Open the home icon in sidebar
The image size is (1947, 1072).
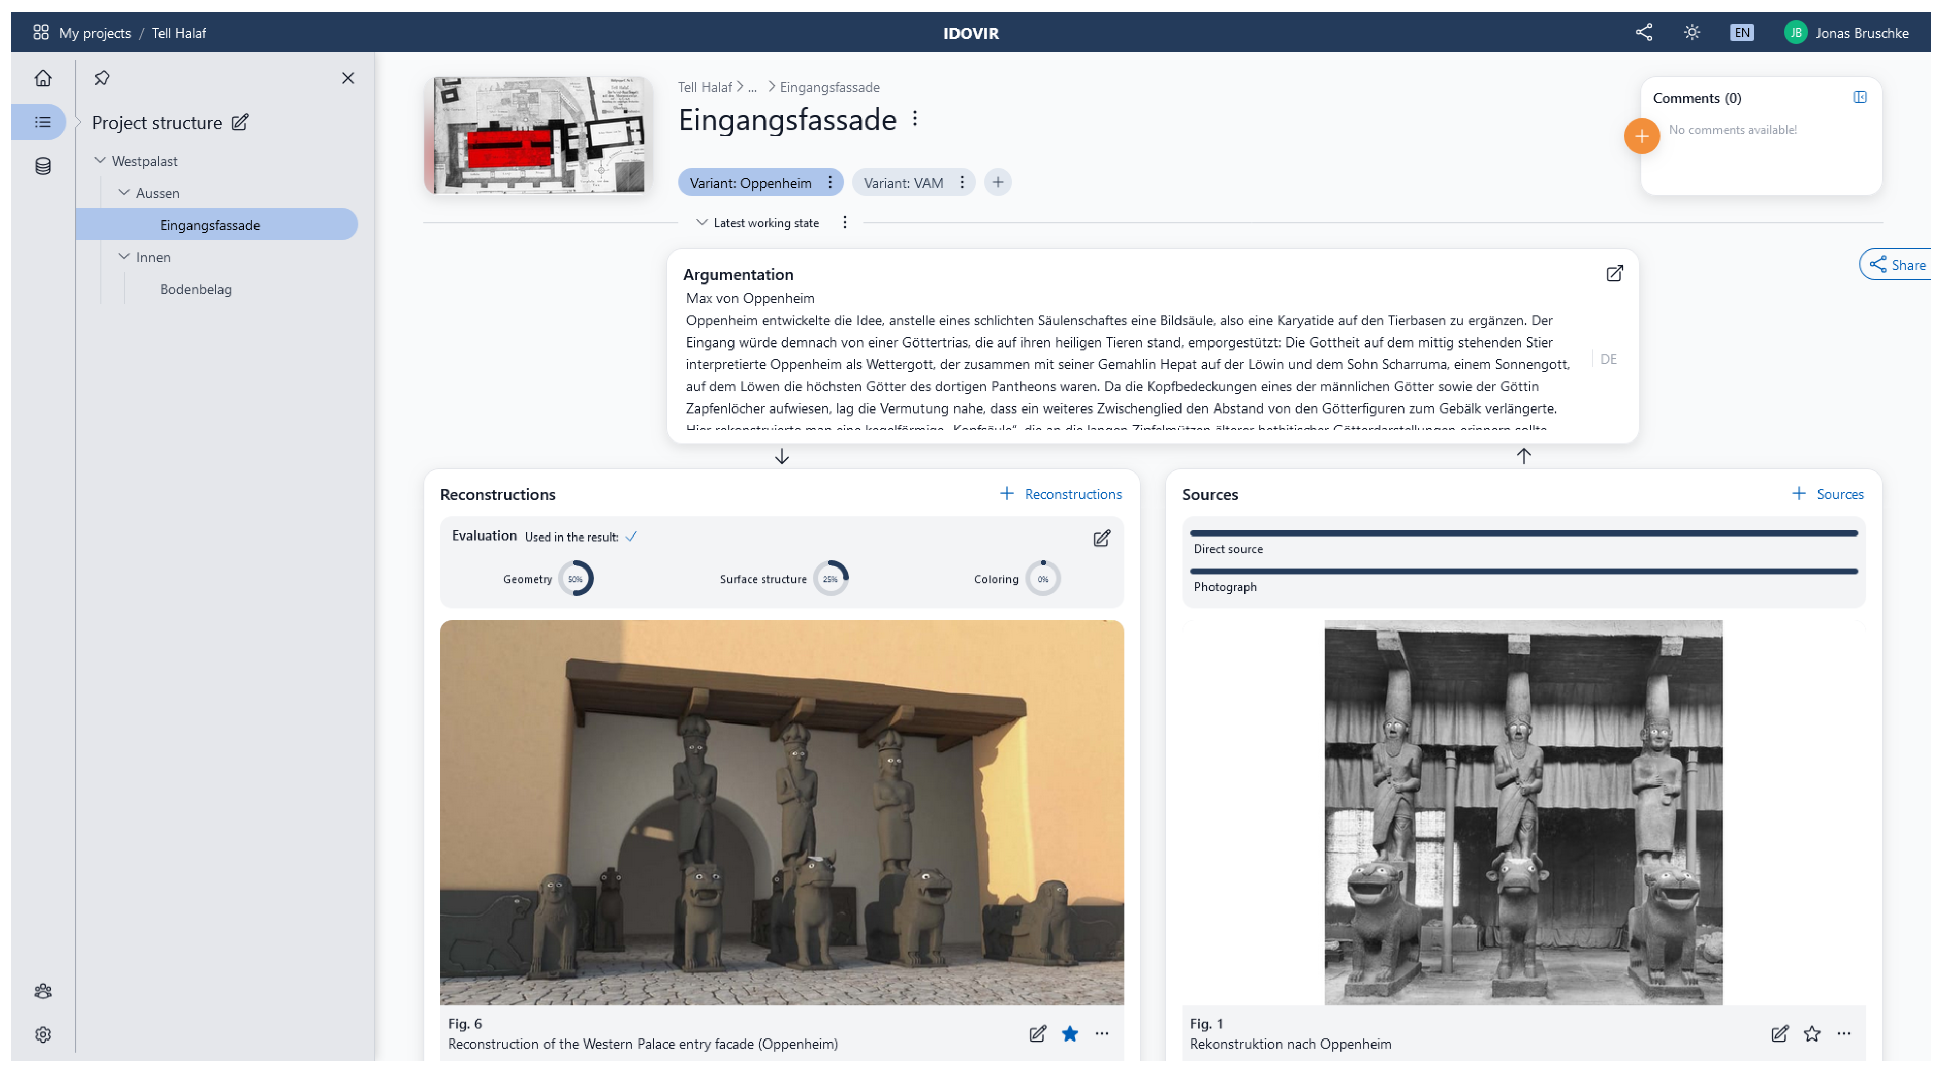(x=43, y=78)
